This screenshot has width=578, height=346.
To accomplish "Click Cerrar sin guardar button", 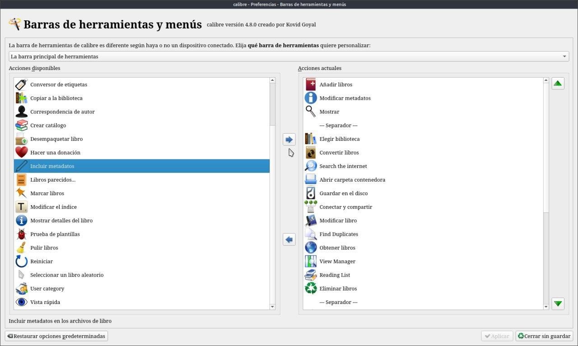I will coord(544,336).
